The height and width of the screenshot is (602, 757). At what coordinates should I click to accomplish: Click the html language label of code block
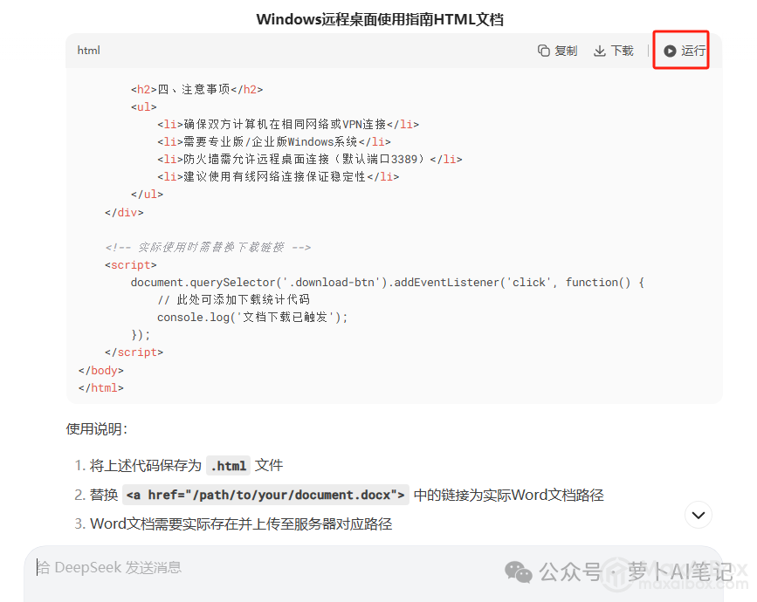coord(89,51)
